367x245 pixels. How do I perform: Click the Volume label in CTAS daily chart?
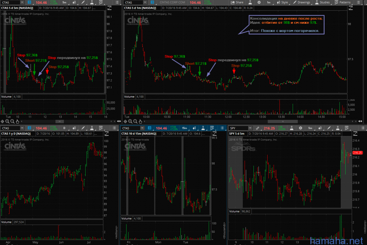point(6,222)
